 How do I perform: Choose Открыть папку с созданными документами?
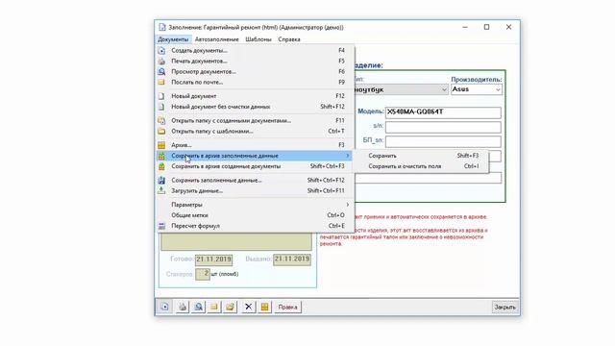click(x=255, y=120)
